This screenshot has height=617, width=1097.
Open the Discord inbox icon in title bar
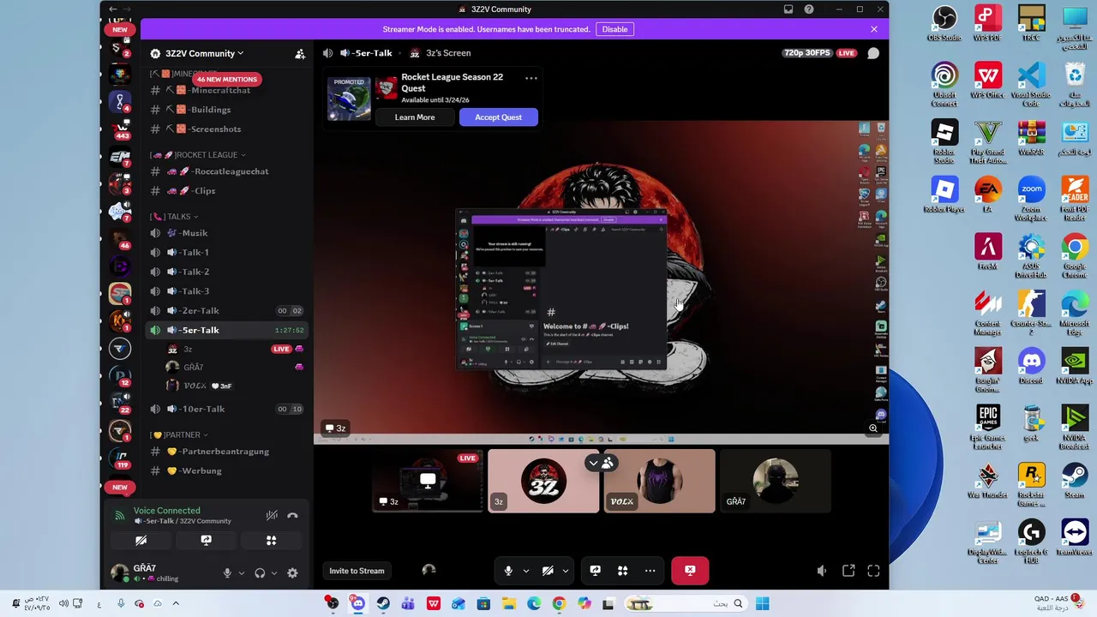click(x=788, y=9)
